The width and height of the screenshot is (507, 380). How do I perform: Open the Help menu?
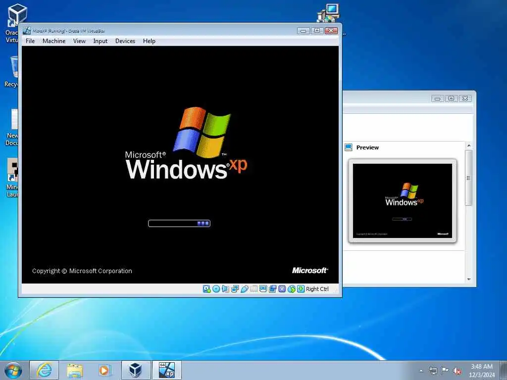point(149,41)
